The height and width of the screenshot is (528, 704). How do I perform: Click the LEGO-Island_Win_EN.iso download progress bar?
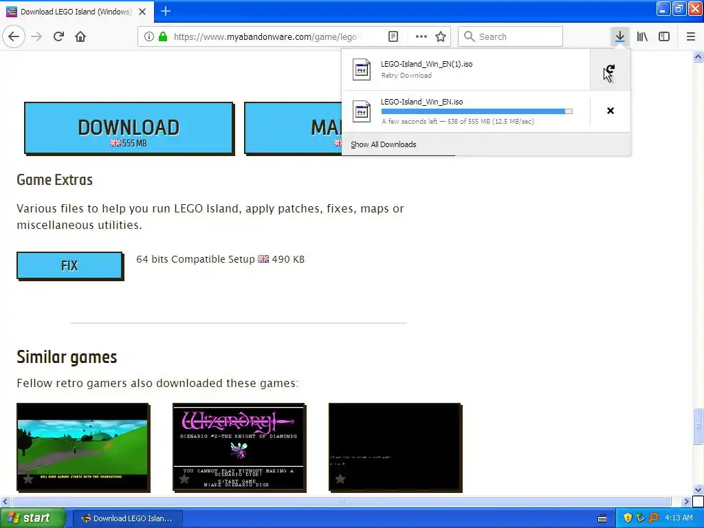coord(477,111)
